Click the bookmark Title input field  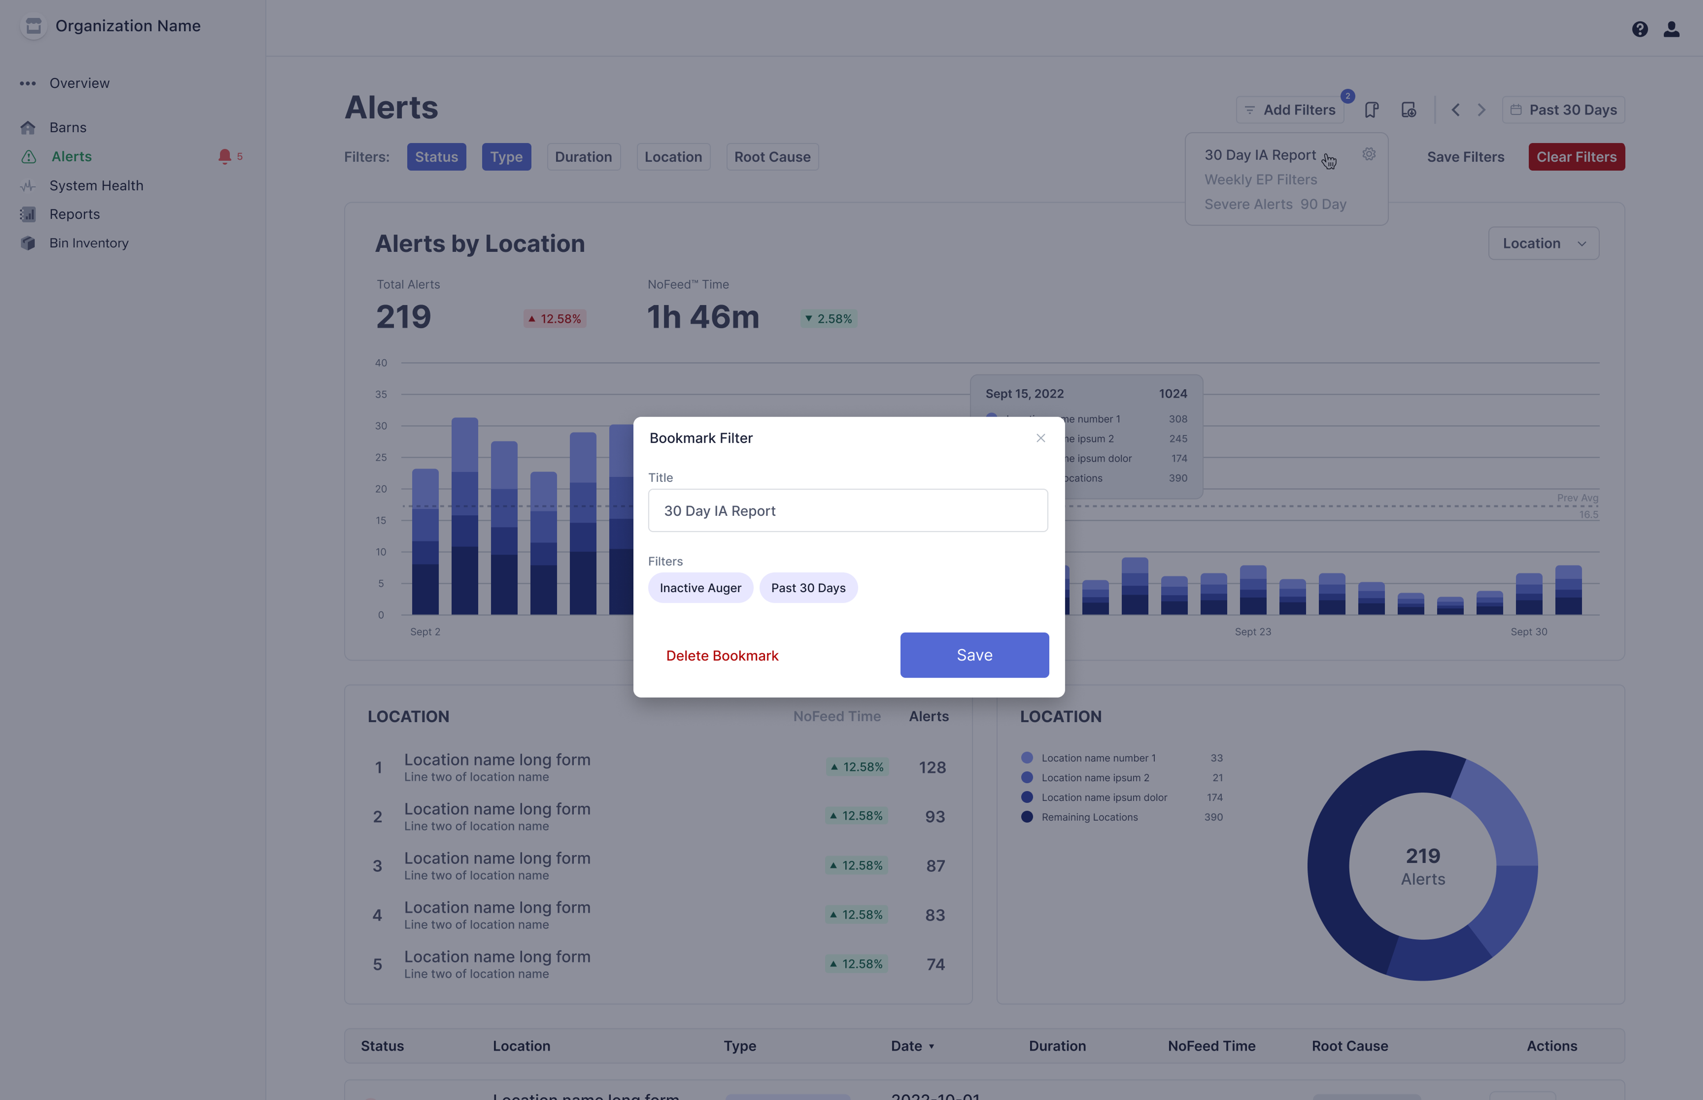848,511
